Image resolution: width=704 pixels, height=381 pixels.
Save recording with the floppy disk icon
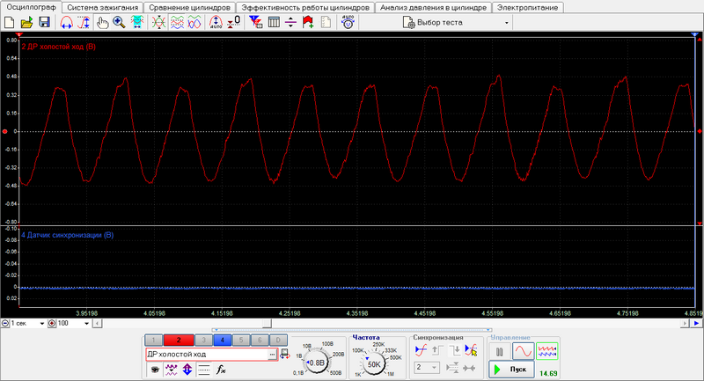pyautogui.click(x=44, y=22)
